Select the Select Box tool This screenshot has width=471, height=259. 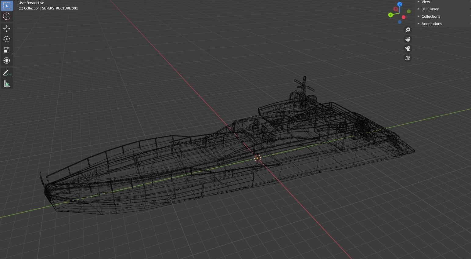point(7,5)
